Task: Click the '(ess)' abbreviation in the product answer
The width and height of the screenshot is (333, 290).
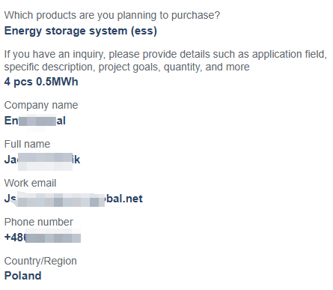Action: pyautogui.click(x=144, y=31)
